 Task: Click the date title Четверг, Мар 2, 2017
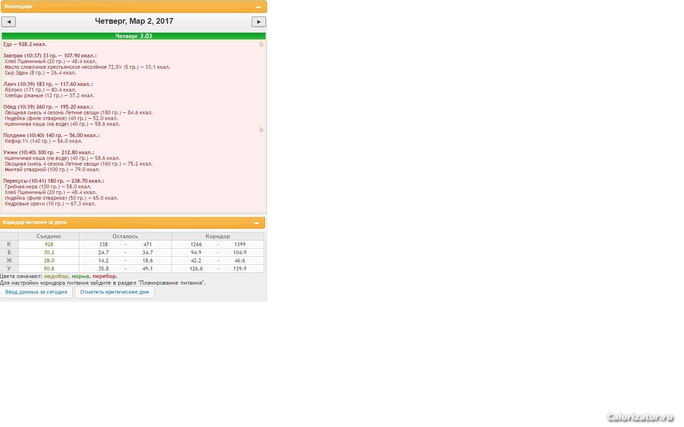click(x=134, y=21)
